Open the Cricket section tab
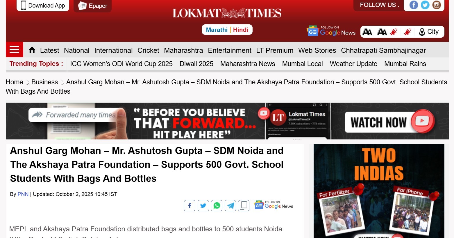 coord(148,50)
